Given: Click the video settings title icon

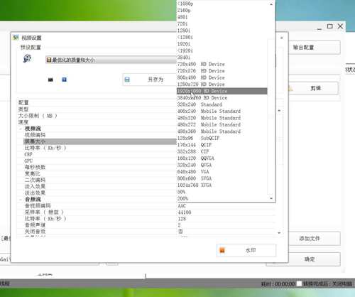Looking at the screenshot, I should click(16, 38).
